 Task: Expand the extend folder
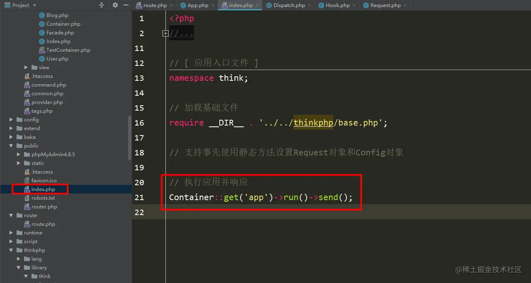(x=11, y=128)
